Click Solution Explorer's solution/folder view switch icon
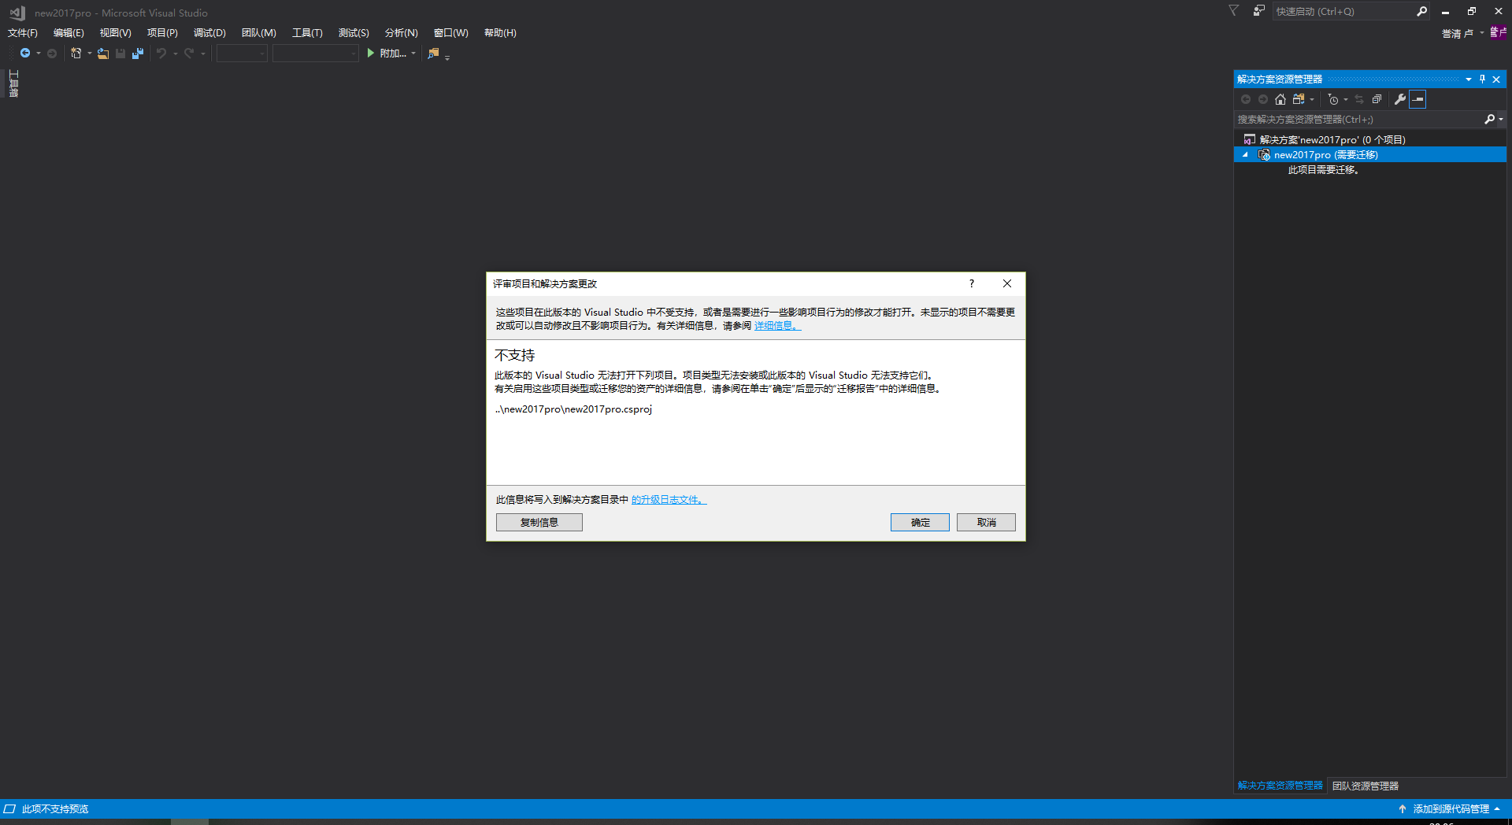Viewport: 1512px width, 825px height. pos(1299,99)
